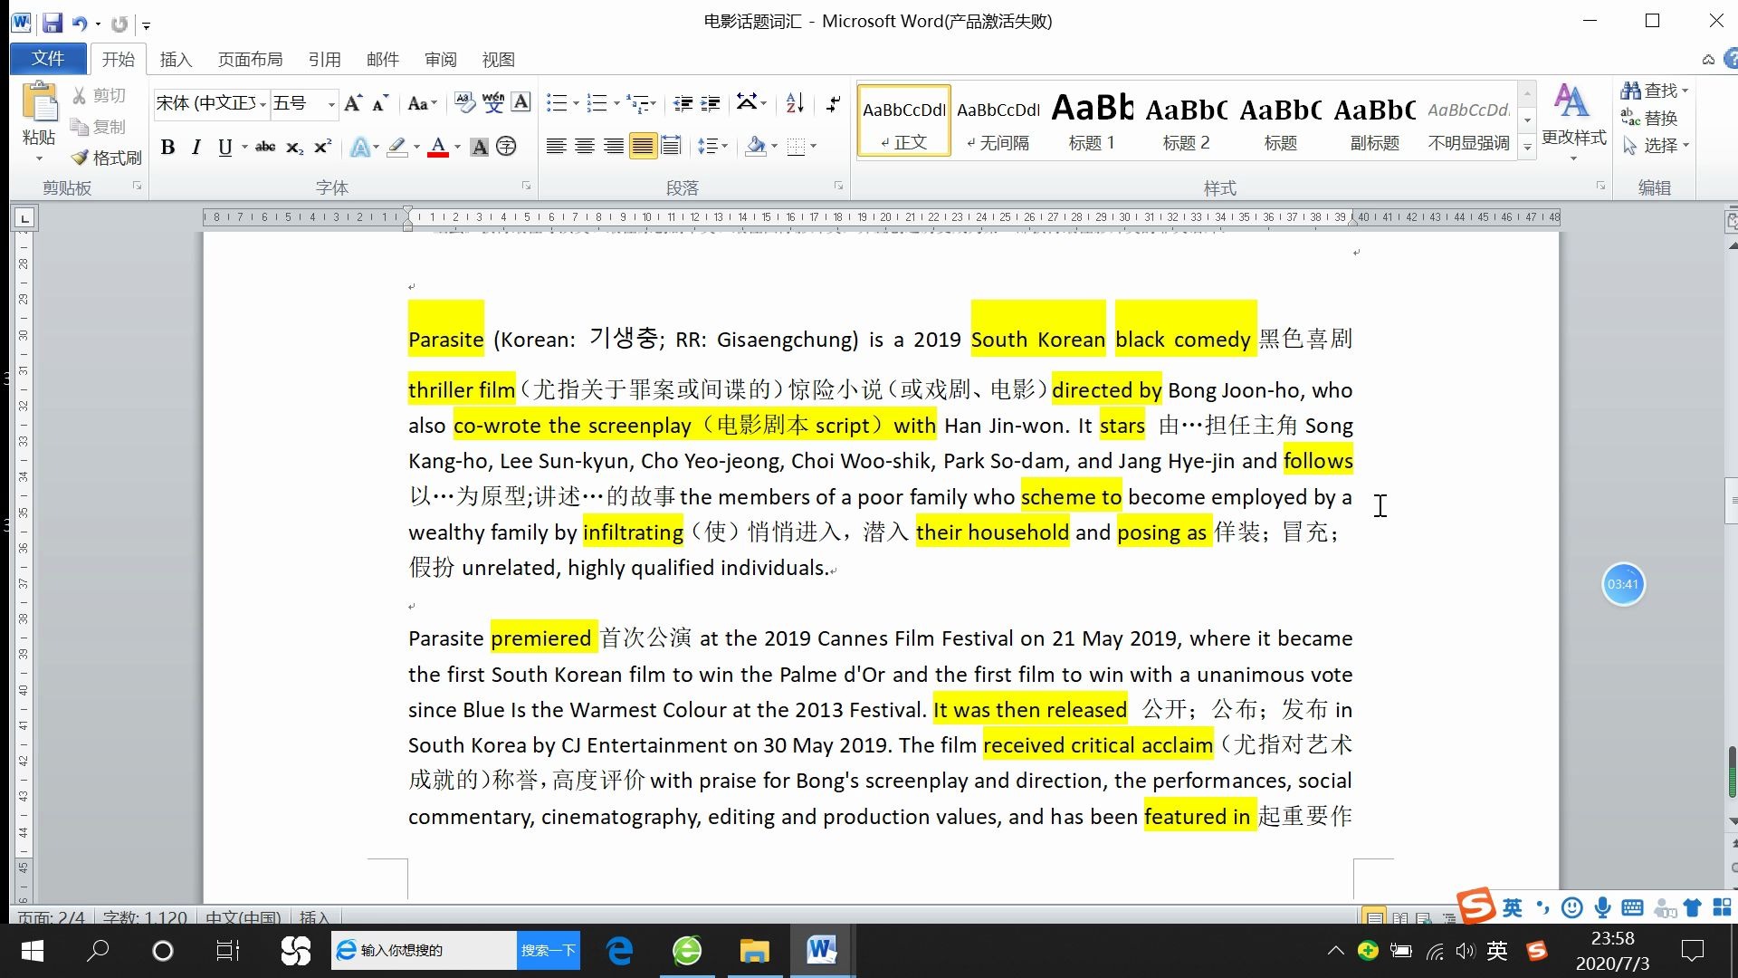
Task: Toggle Italic formatting
Action: click(x=196, y=147)
